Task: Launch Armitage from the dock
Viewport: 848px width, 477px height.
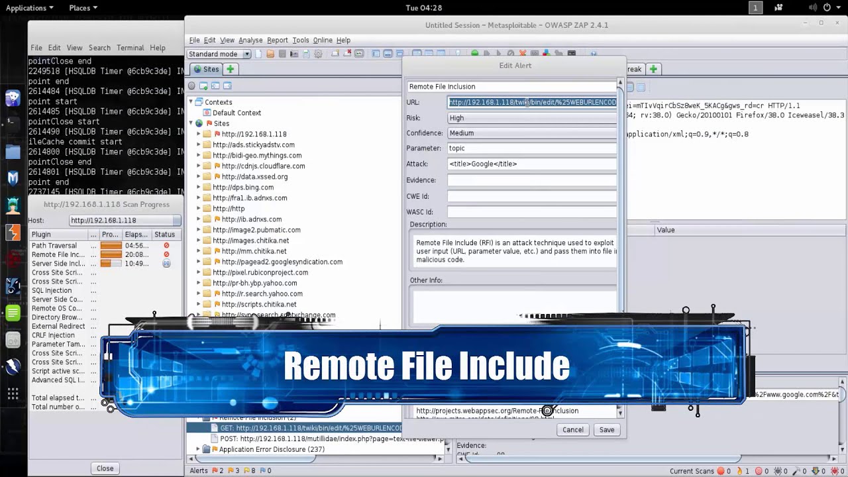Action: pyautogui.click(x=13, y=205)
